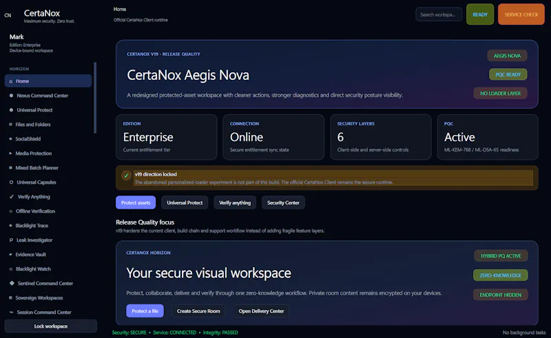551x338 pixels.
Task: Click the PQC Active card
Action: click(x=488, y=137)
